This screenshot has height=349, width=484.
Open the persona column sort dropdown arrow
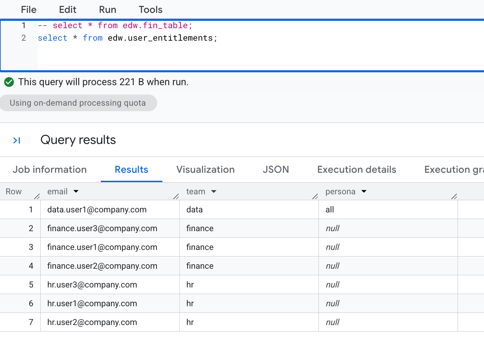click(x=364, y=192)
